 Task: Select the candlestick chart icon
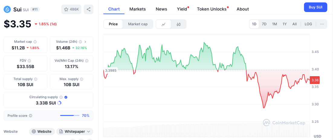179,24
